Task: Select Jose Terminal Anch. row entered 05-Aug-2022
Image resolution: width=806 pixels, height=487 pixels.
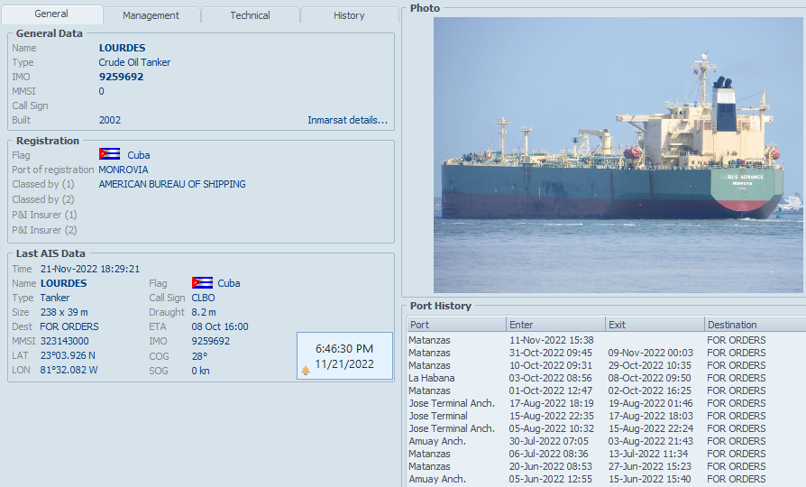Action: coord(606,428)
